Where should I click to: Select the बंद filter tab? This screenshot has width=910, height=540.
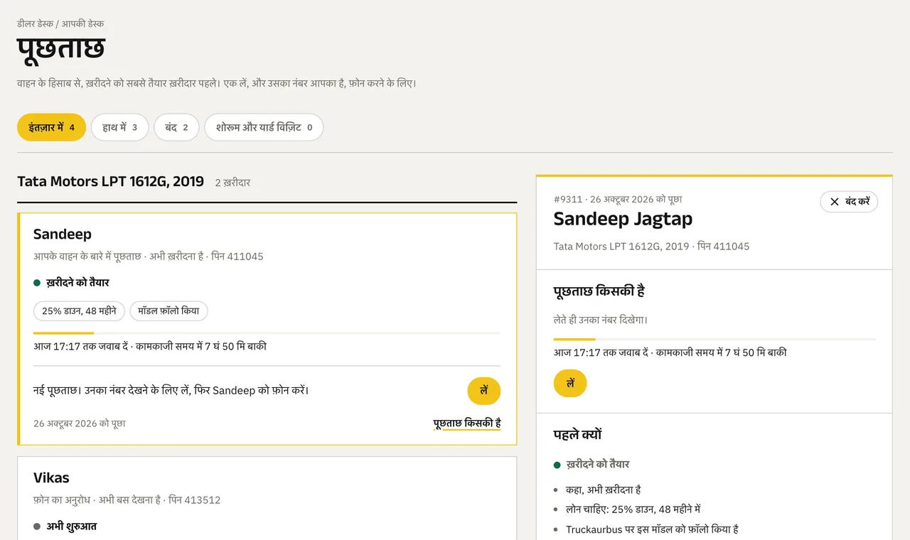[x=176, y=128]
